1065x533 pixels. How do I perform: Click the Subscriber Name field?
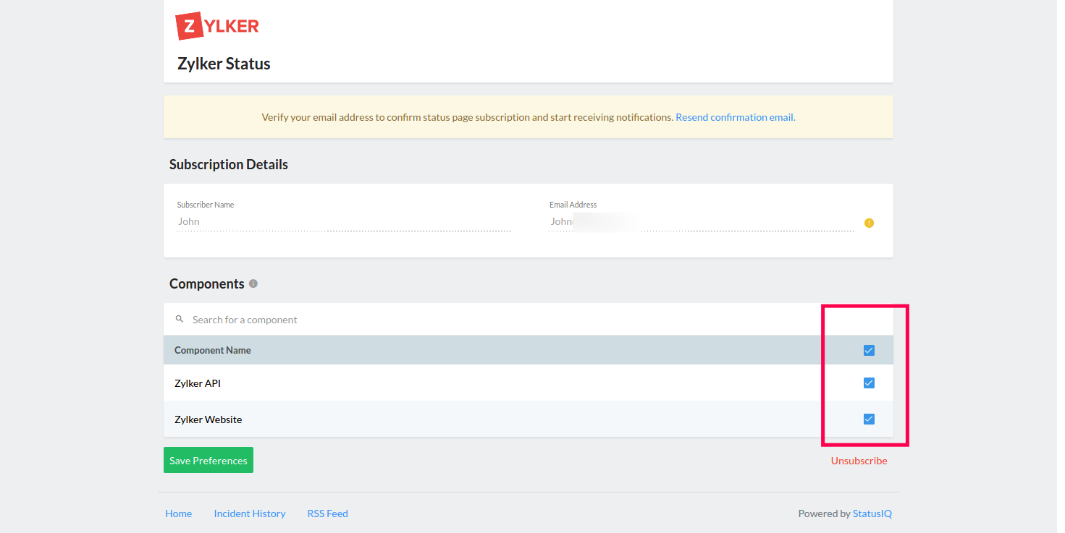click(x=344, y=222)
